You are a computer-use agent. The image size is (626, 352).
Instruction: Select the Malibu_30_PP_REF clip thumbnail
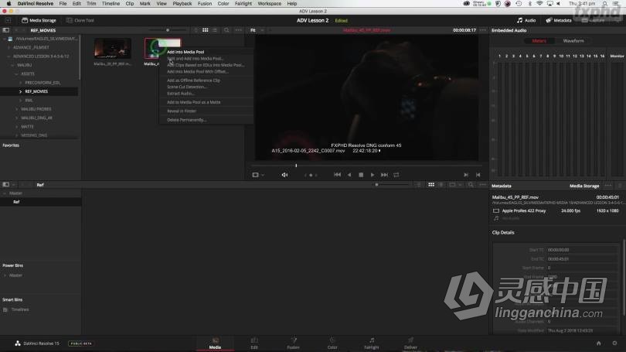(113, 50)
